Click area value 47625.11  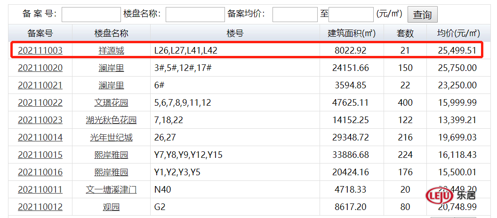point(351,103)
